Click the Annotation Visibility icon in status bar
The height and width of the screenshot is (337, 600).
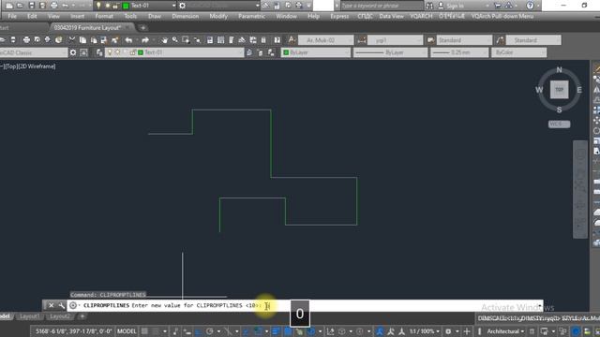click(x=379, y=331)
